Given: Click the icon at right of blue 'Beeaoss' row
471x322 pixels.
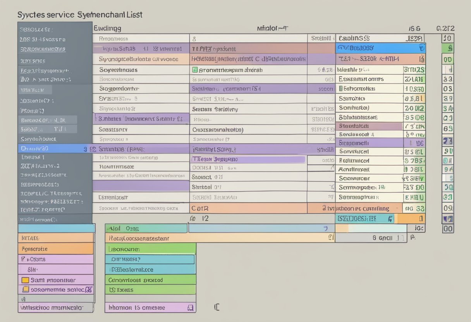Looking at the screenshot, I should click(x=421, y=48).
